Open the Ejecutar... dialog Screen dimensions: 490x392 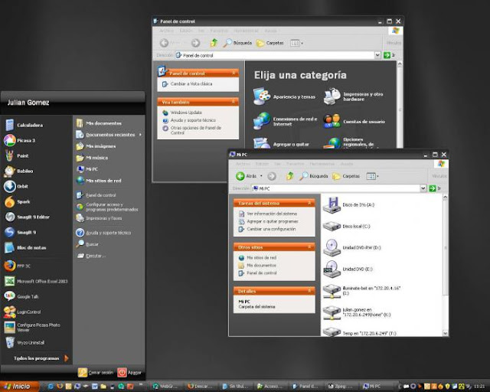91,256
